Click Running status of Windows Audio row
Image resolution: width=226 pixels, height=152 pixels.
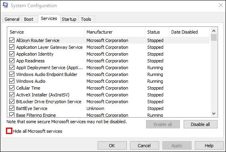[x=155, y=81]
